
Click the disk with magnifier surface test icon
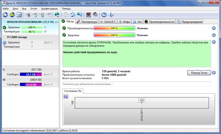point(49,14)
